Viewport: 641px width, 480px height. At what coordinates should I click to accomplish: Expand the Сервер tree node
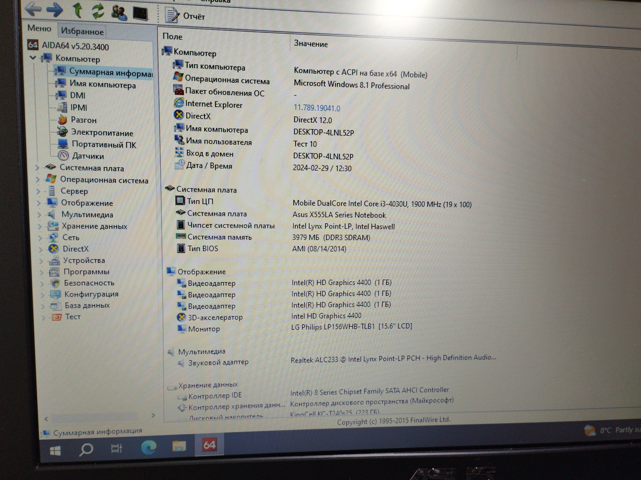[x=38, y=191]
